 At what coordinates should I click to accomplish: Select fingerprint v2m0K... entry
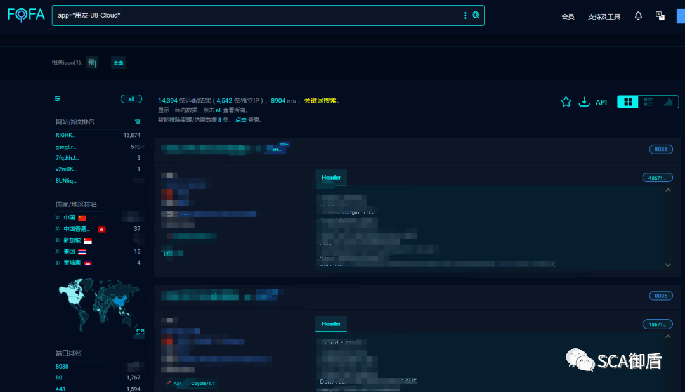(67, 169)
